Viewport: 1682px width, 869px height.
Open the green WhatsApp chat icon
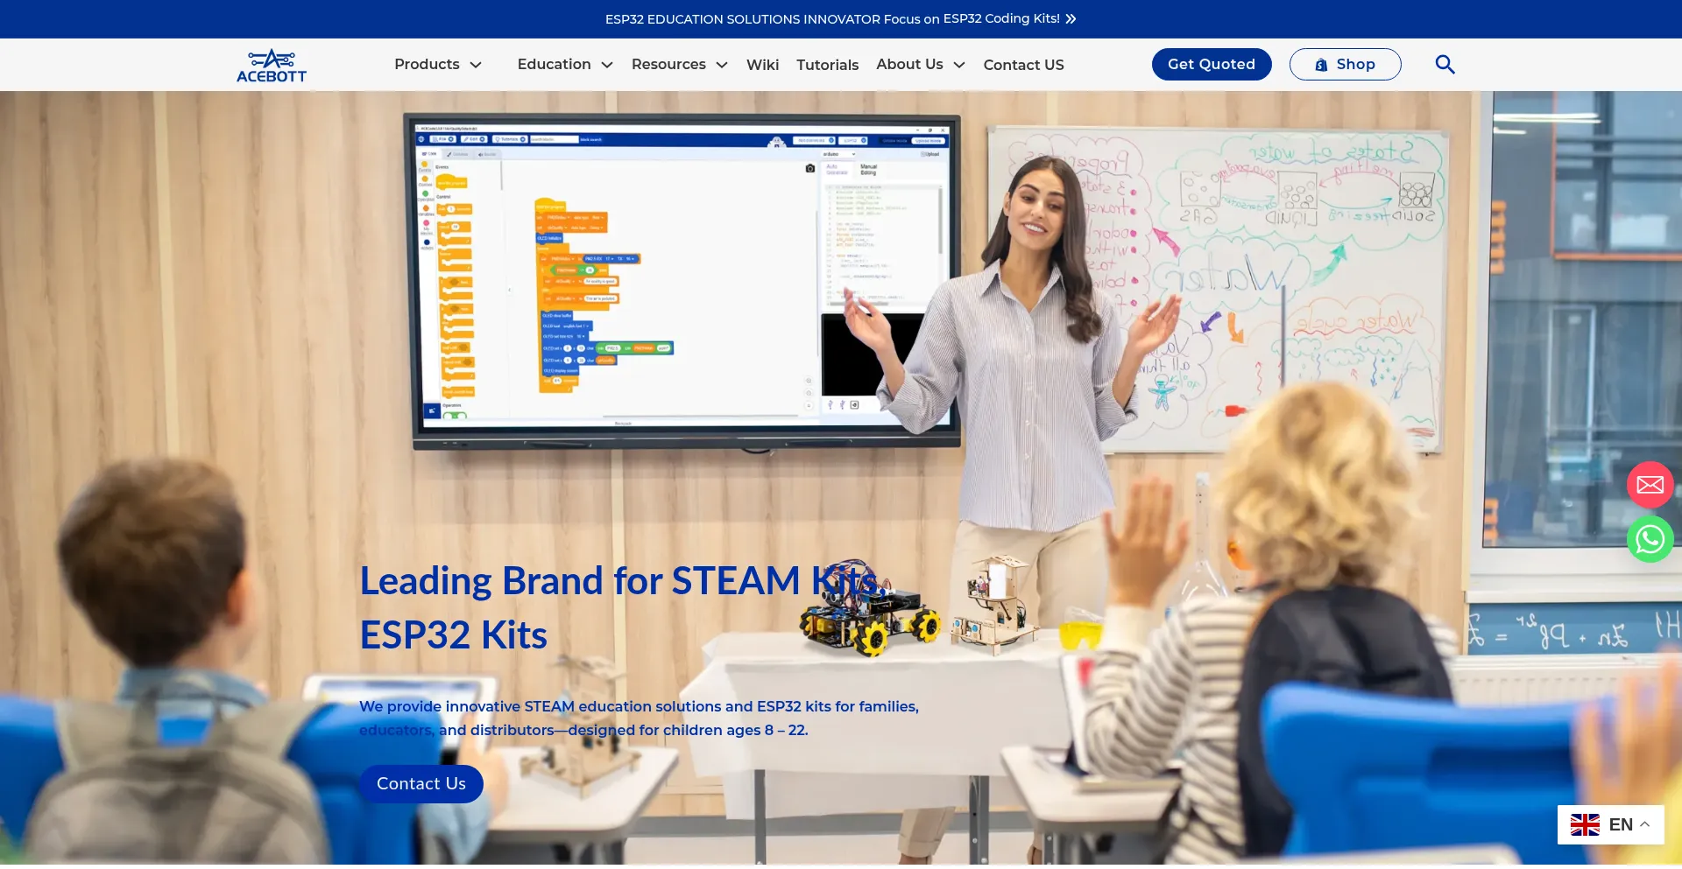(x=1650, y=539)
